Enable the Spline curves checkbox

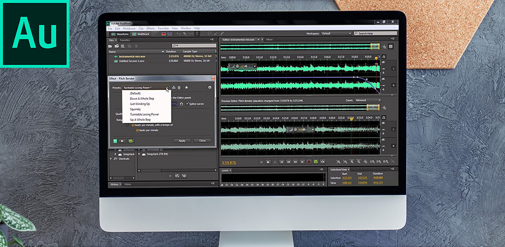(187, 104)
